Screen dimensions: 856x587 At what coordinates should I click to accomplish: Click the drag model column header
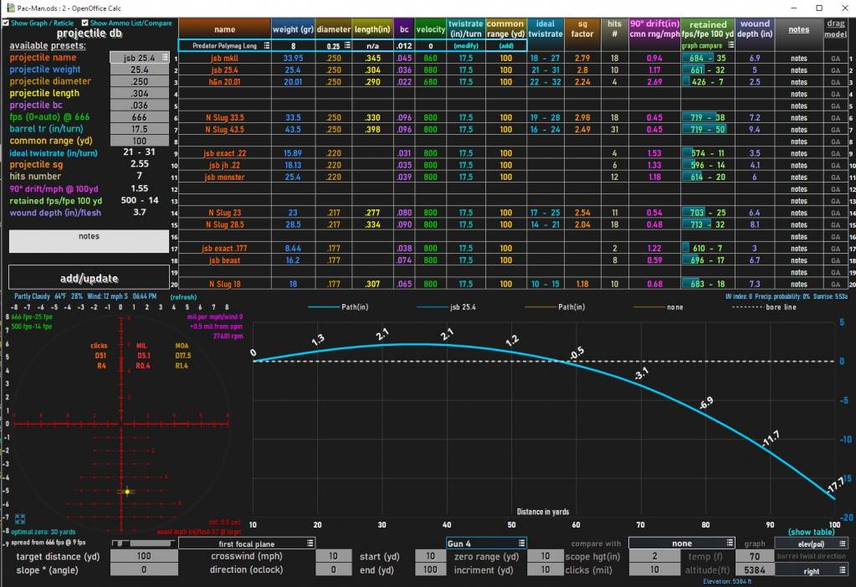click(835, 29)
